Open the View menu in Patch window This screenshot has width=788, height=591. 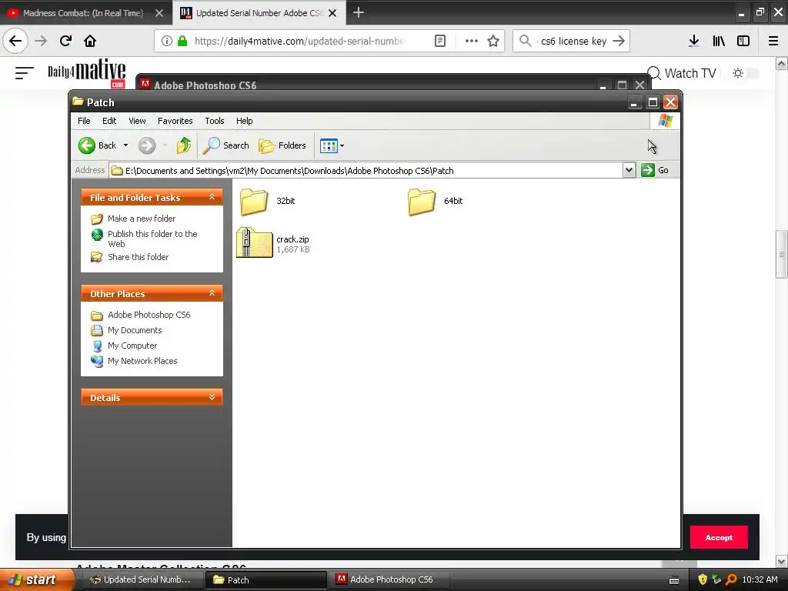coord(137,121)
